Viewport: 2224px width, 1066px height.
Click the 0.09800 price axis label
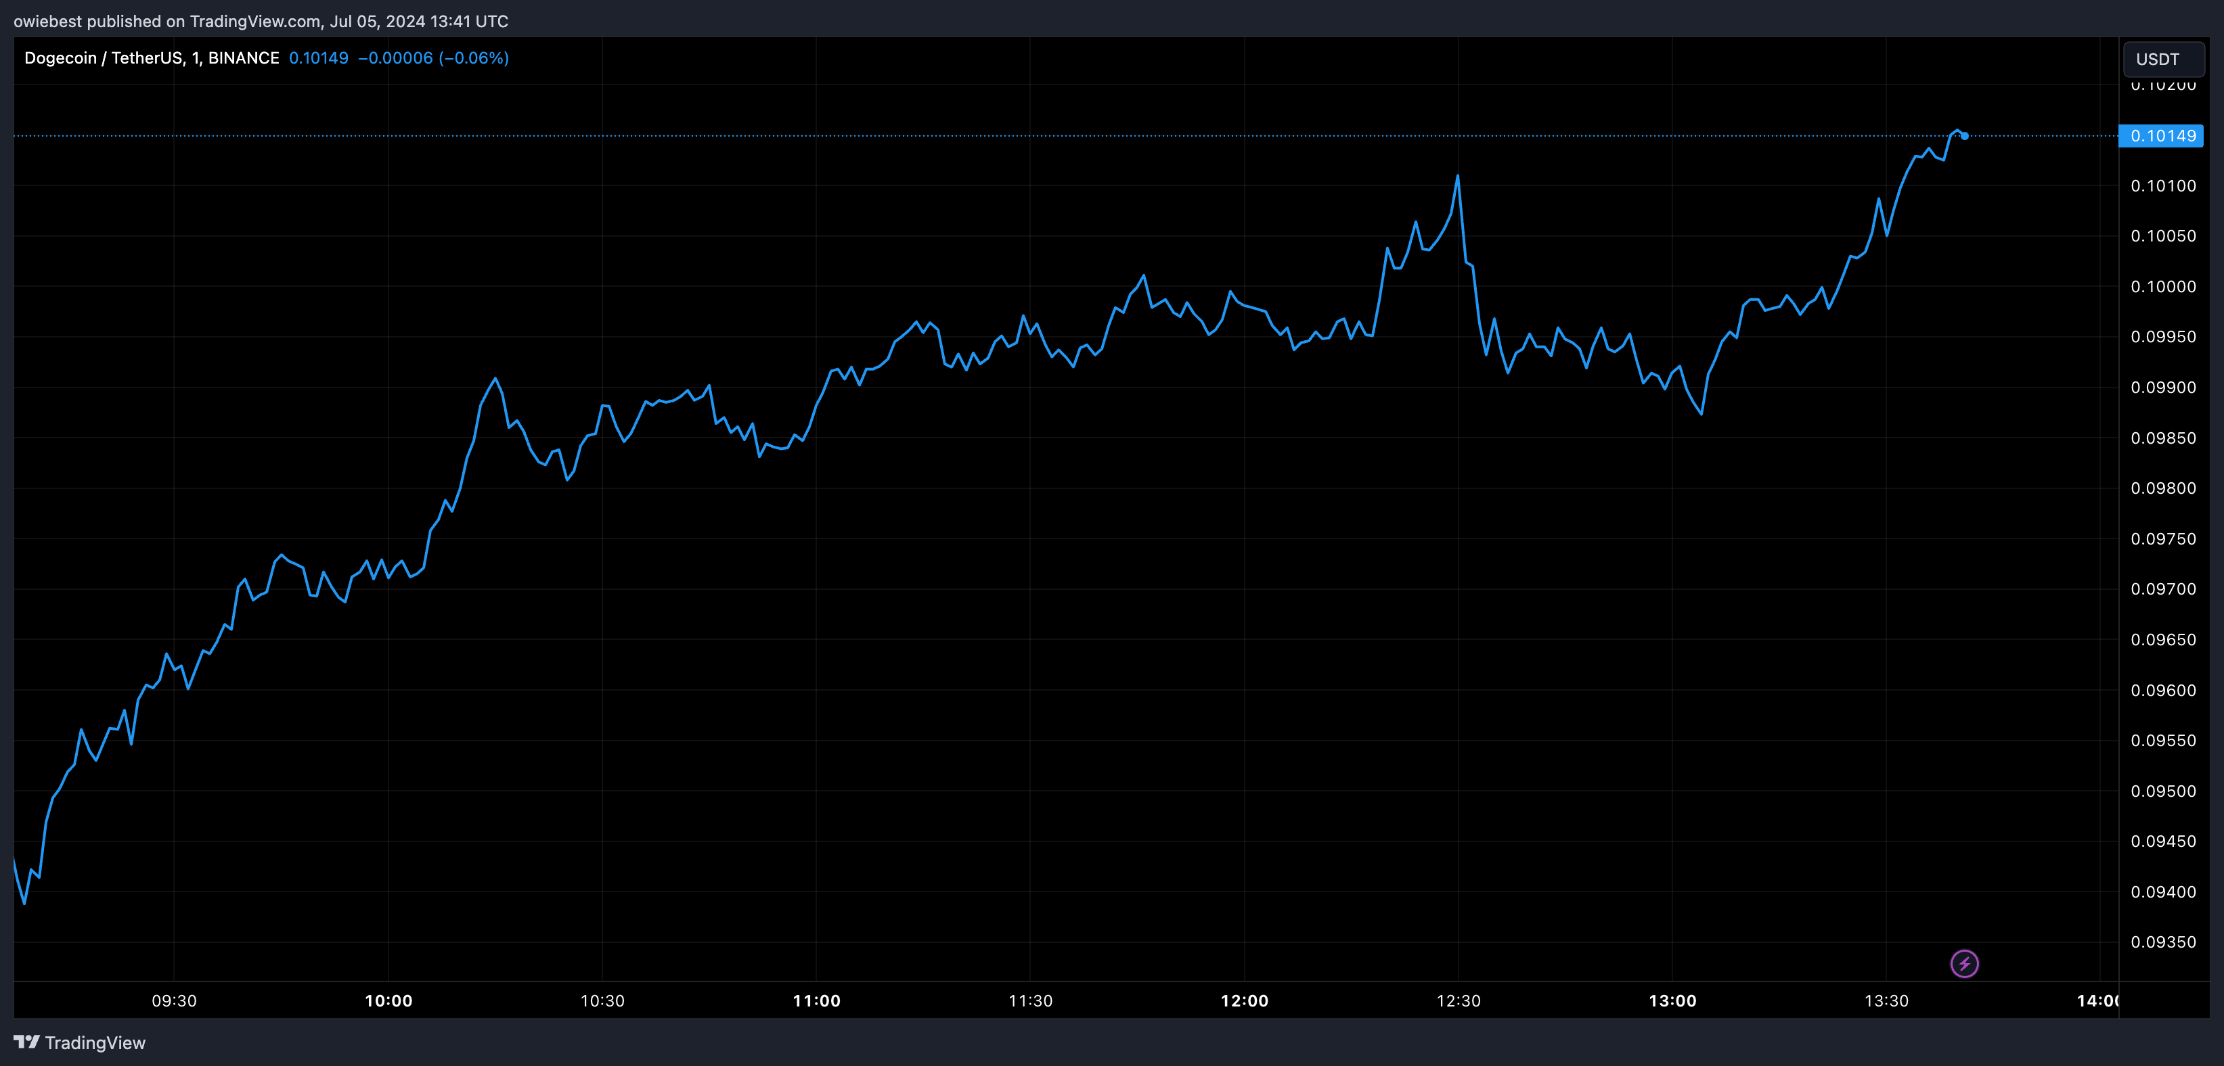point(2162,488)
